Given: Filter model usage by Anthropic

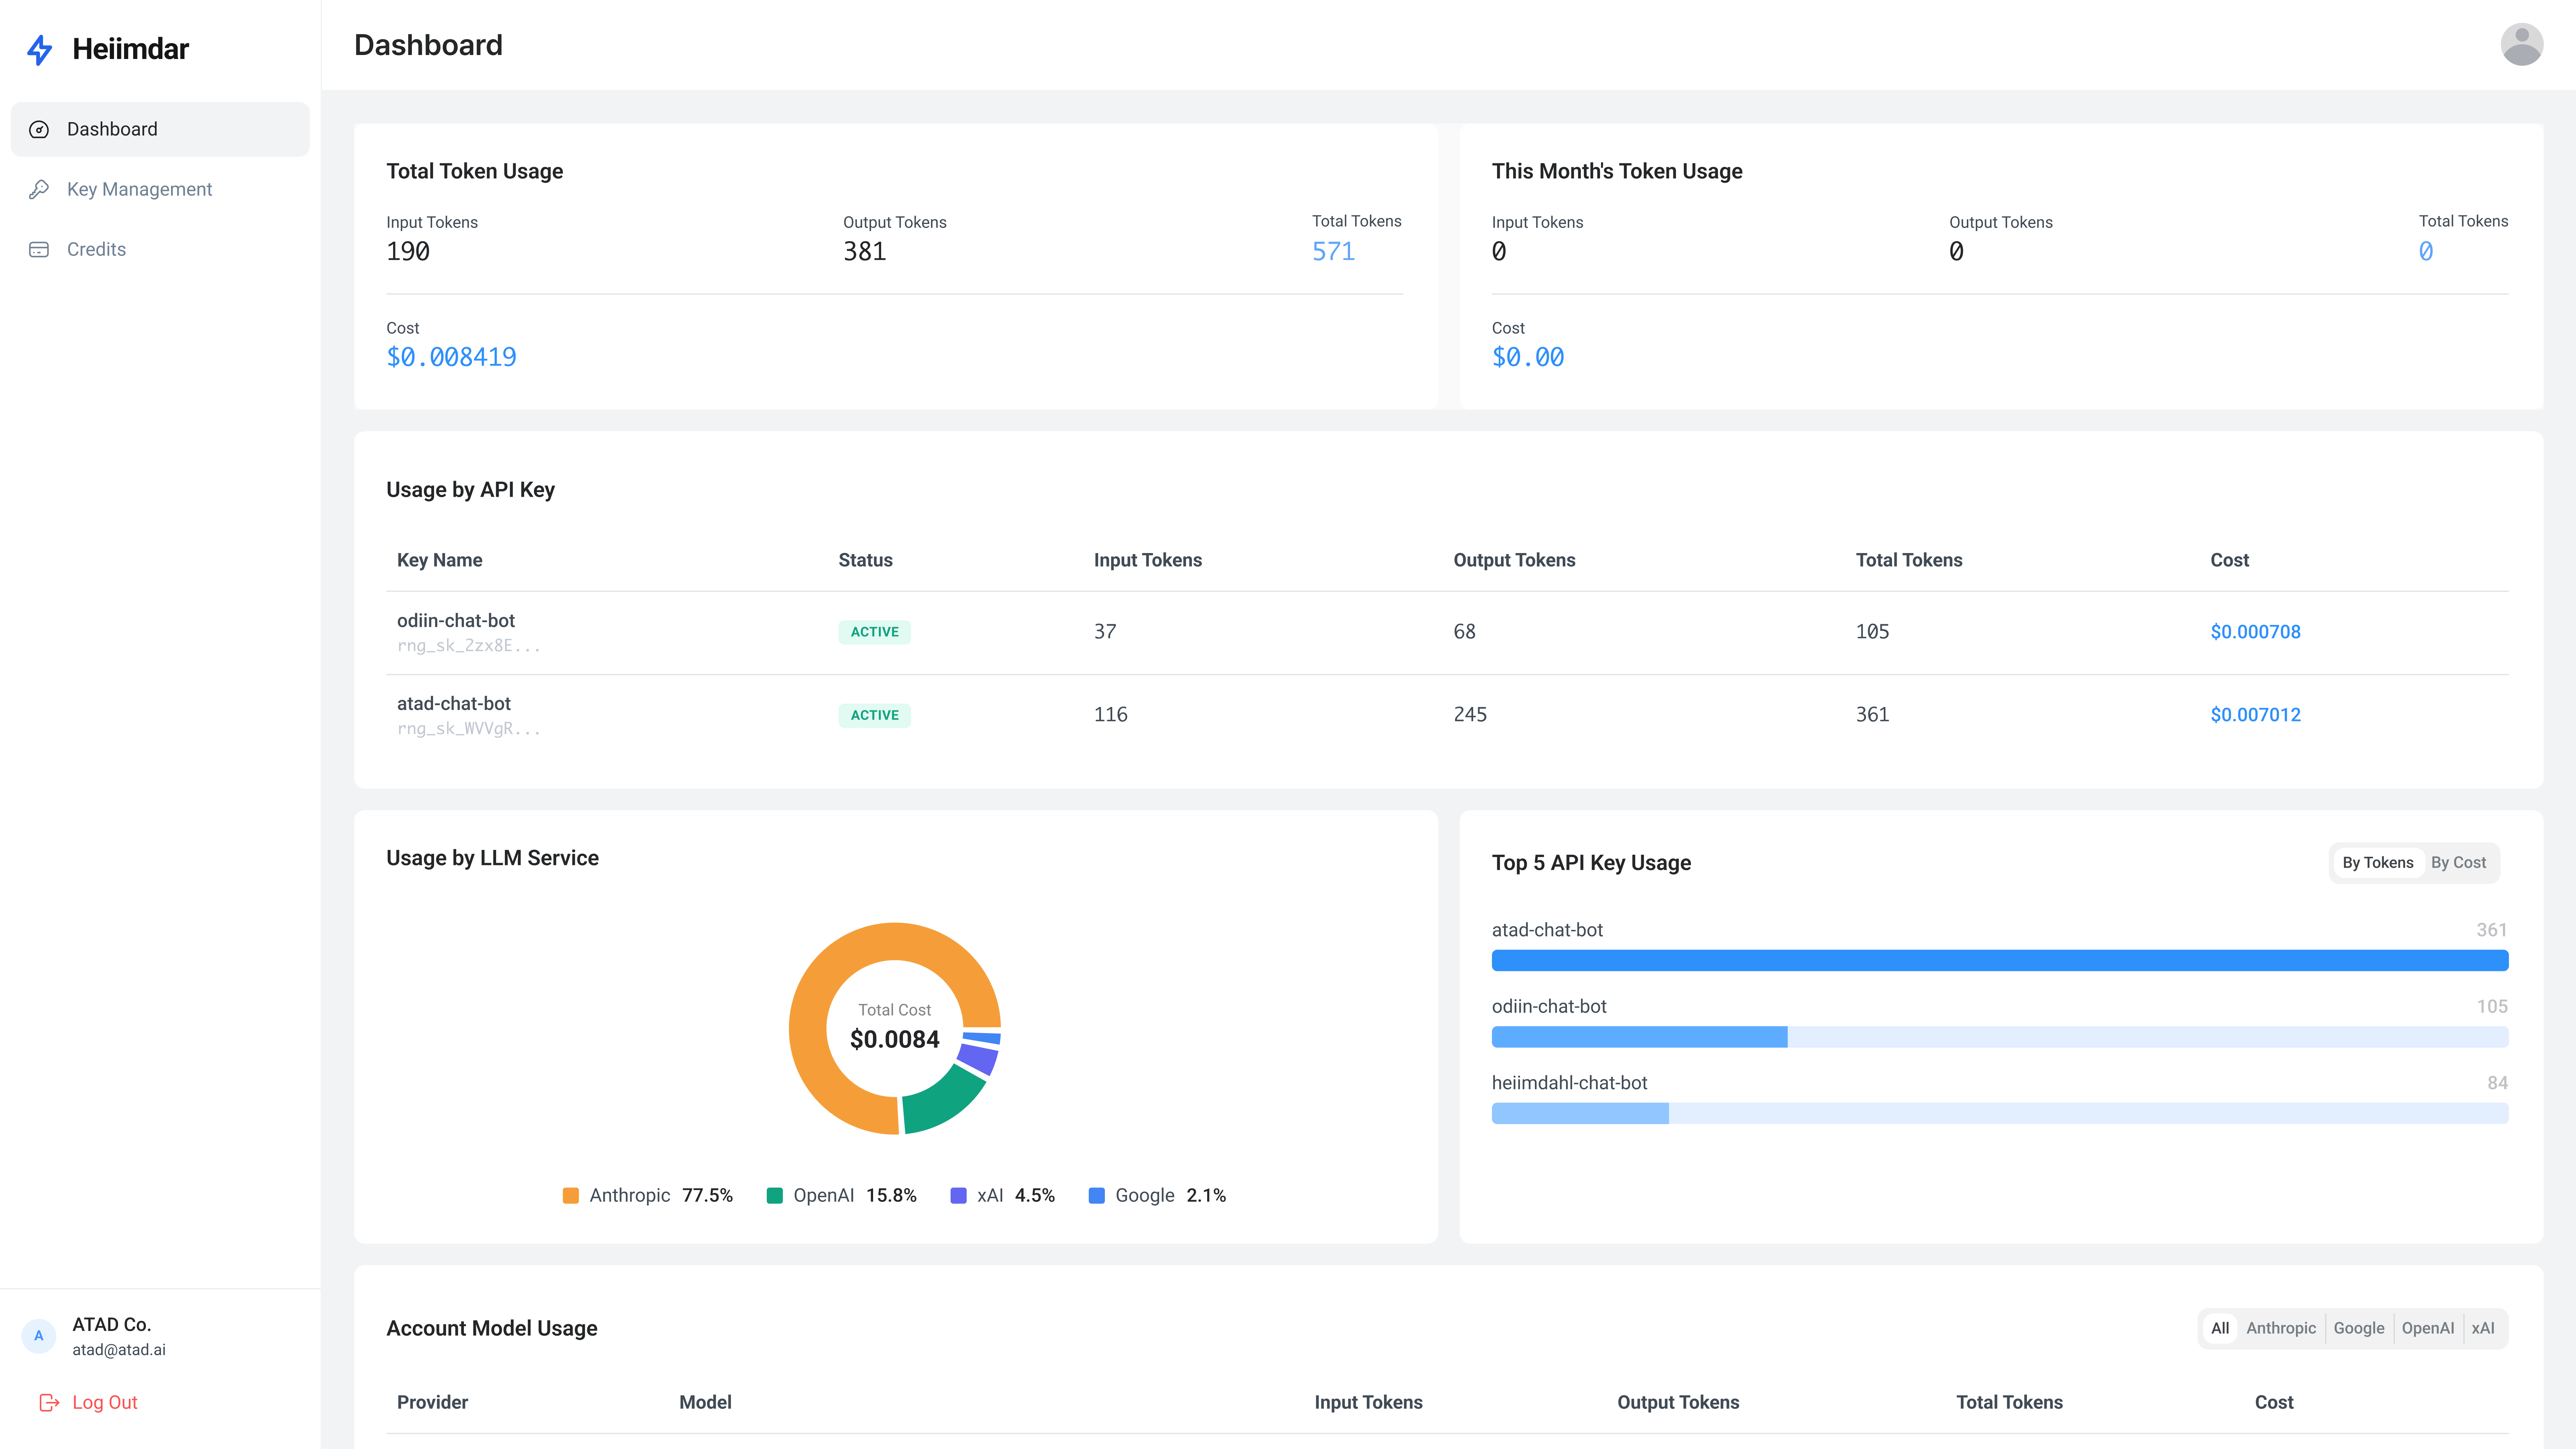Looking at the screenshot, I should pos(2280,1328).
